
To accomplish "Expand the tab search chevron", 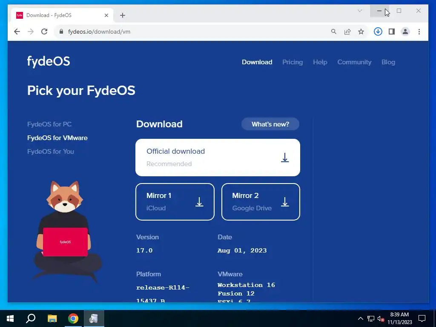I will [360, 11].
